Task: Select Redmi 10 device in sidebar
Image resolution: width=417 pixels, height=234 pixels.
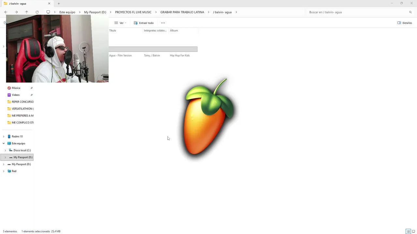Action: (17, 136)
